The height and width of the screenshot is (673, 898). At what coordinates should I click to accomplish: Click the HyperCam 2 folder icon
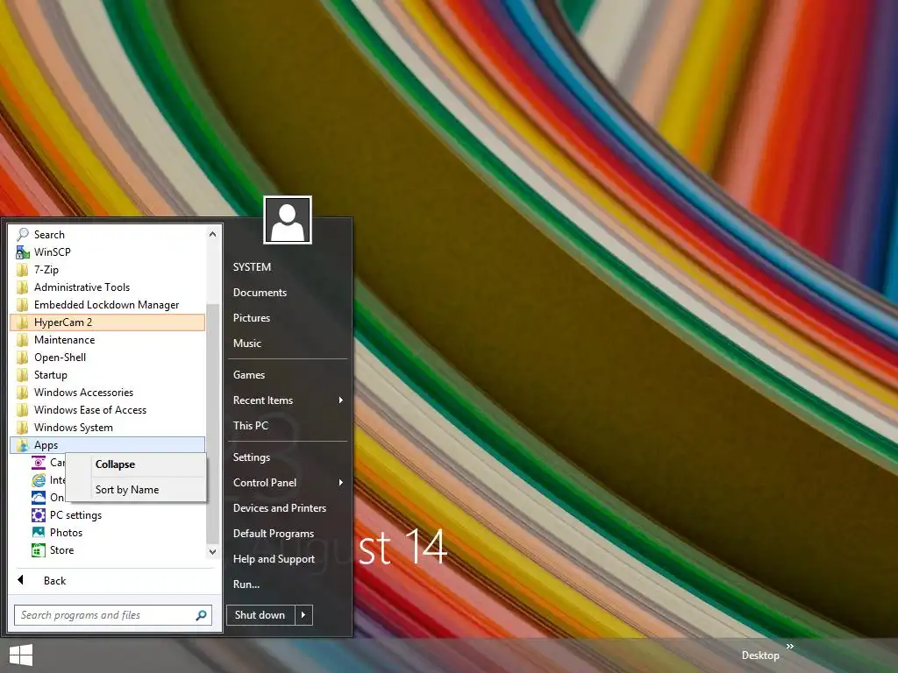pos(22,322)
